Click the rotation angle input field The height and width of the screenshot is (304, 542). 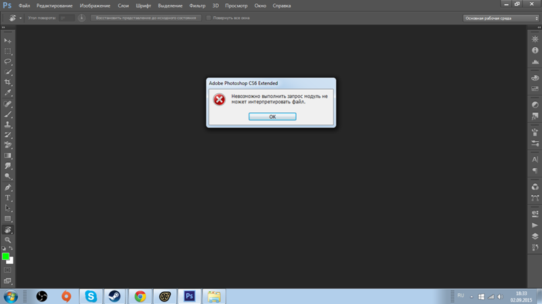pos(66,18)
